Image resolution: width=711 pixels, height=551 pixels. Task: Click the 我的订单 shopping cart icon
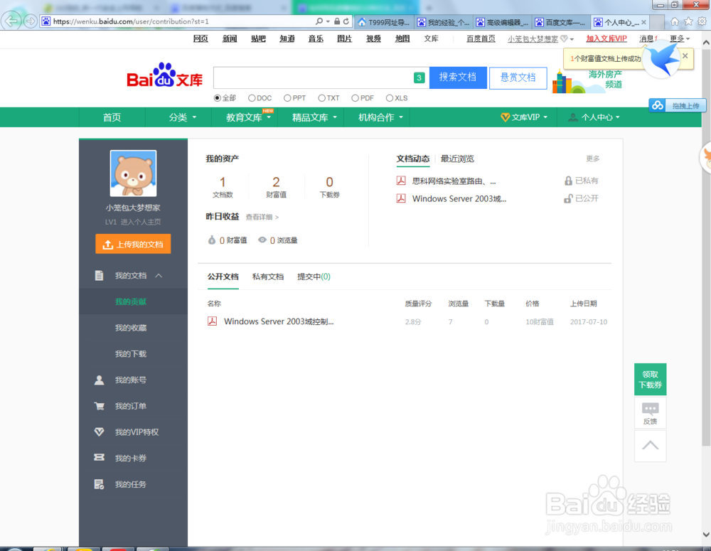coord(99,406)
